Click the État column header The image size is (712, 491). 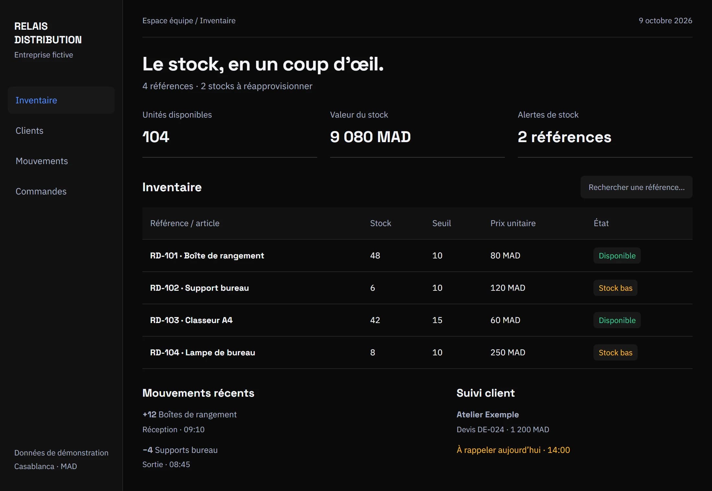(601, 223)
